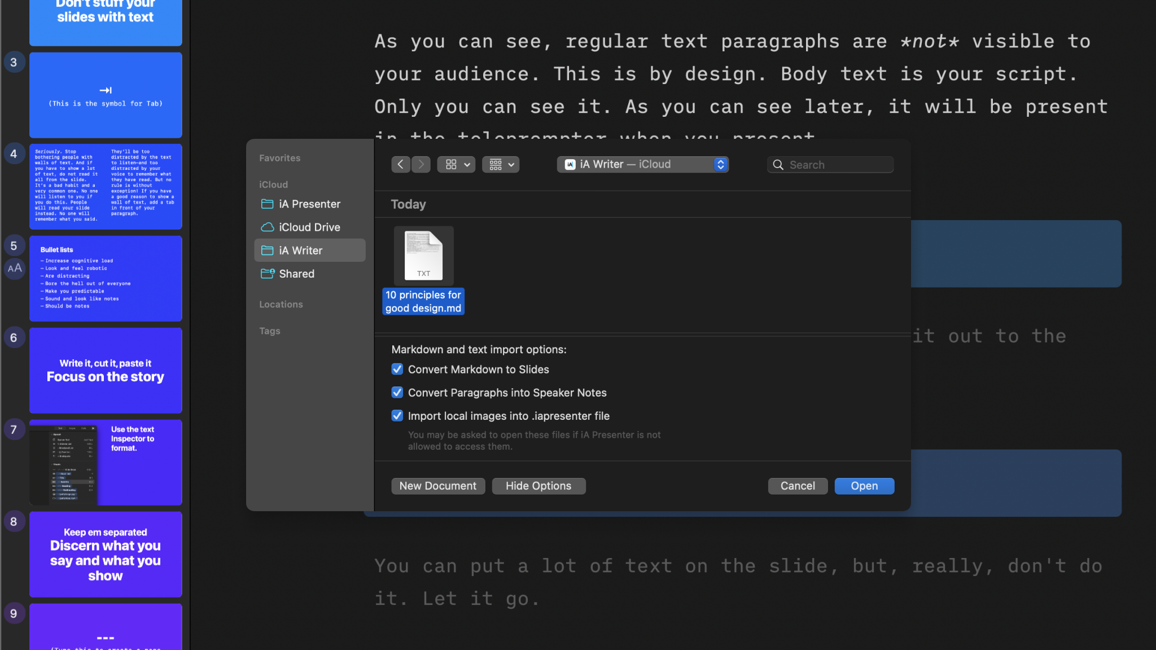The width and height of the screenshot is (1156, 650).
Task: Expand the view options chevron next to gallery icon
Action: coord(466,164)
